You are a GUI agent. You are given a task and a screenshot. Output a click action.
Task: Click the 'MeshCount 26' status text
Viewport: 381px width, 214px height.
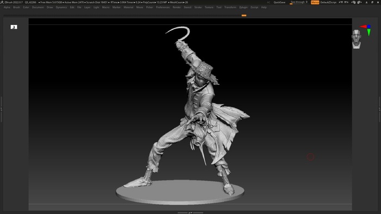[x=179, y=2]
